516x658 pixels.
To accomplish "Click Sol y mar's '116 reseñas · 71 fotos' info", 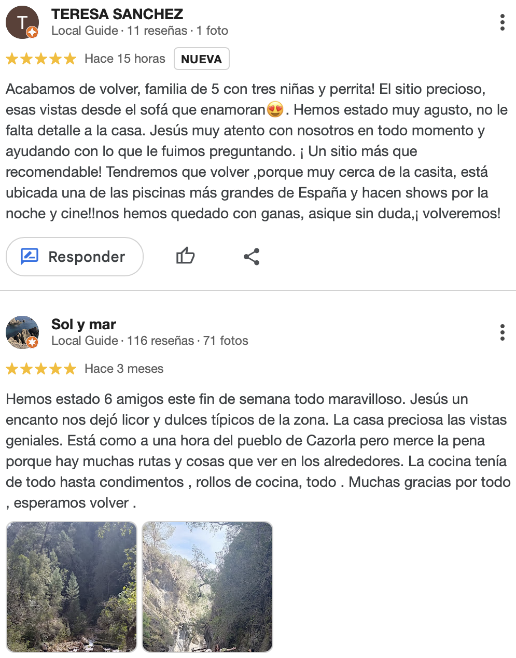I will (188, 341).
